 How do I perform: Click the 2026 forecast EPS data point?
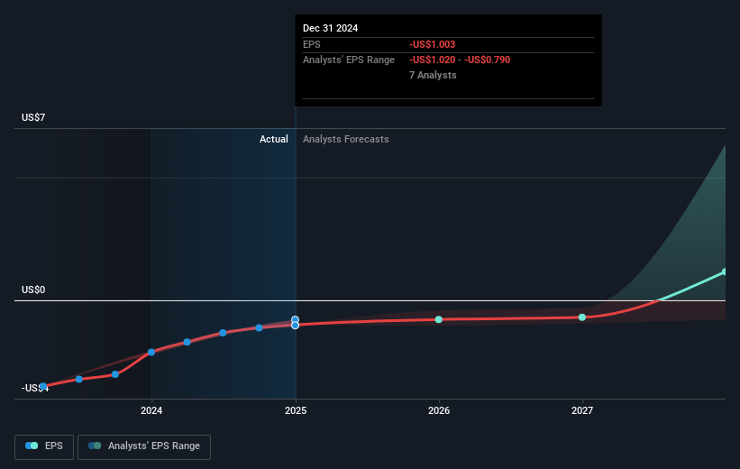[x=438, y=320]
